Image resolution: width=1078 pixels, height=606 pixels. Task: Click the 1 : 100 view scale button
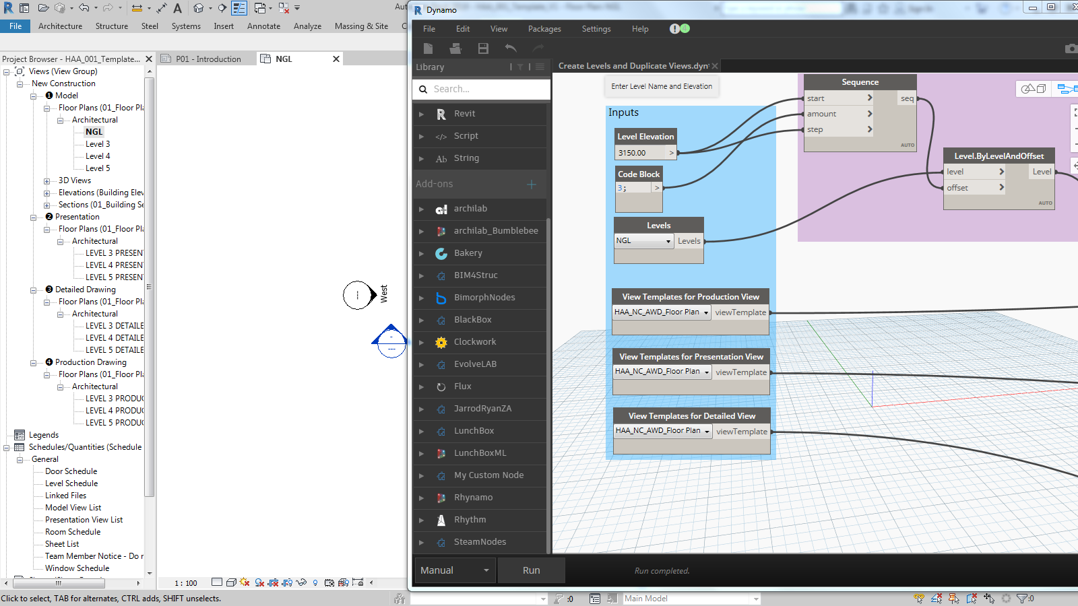click(x=186, y=583)
